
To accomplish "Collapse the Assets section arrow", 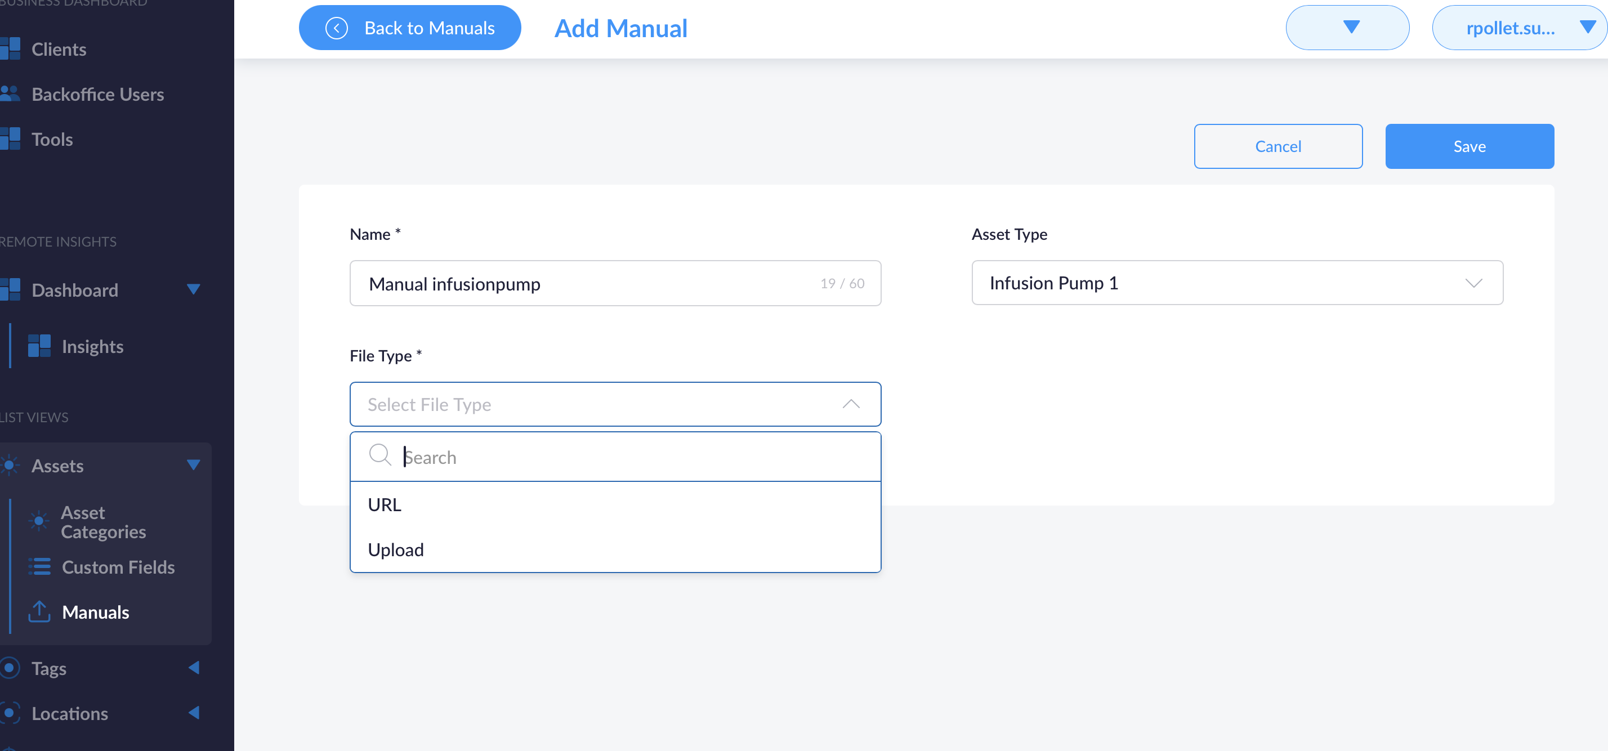I will coord(194,465).
